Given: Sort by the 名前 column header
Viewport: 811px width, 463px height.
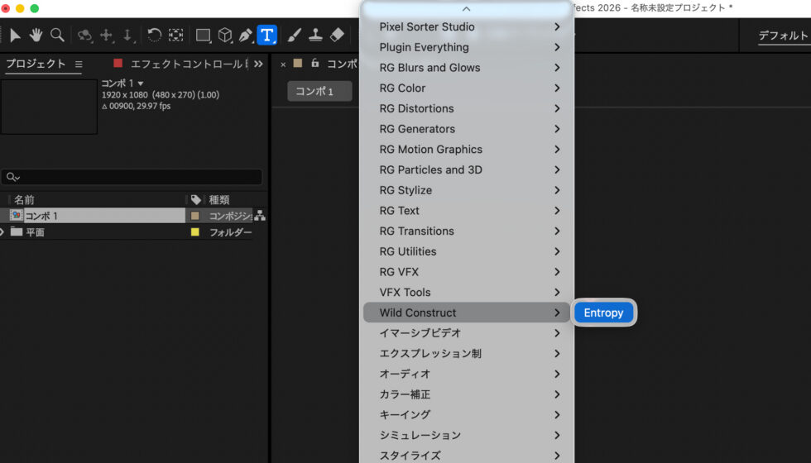Looking at the screenshot, I should (x=24, y=199).
